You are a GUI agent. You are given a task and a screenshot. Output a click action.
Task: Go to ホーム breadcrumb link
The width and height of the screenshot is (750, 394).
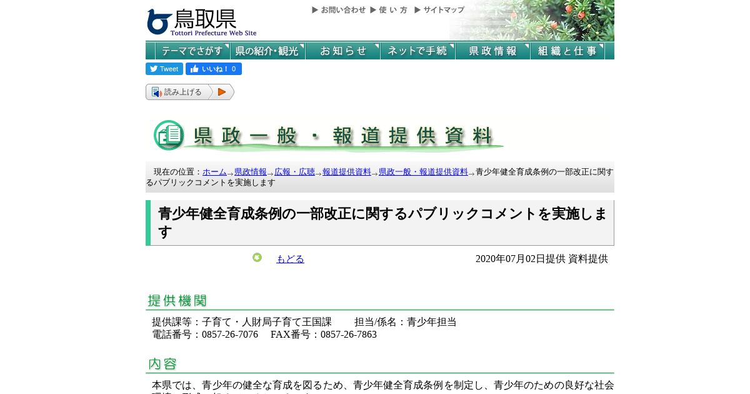pyautogui.click(x=214, y=172)
